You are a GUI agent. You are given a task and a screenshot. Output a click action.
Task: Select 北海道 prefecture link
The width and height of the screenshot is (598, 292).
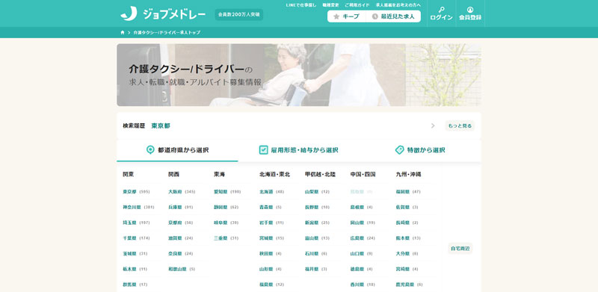click(266, 192)
